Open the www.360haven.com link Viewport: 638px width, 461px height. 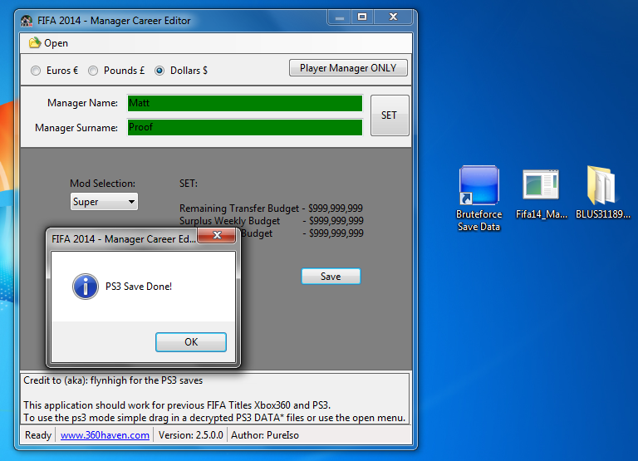tap(105, 435)
